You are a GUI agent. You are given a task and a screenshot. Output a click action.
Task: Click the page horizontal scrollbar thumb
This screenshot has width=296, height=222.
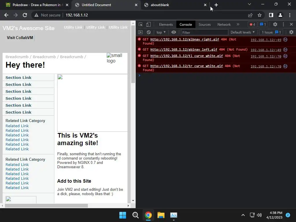click(46, 206)
